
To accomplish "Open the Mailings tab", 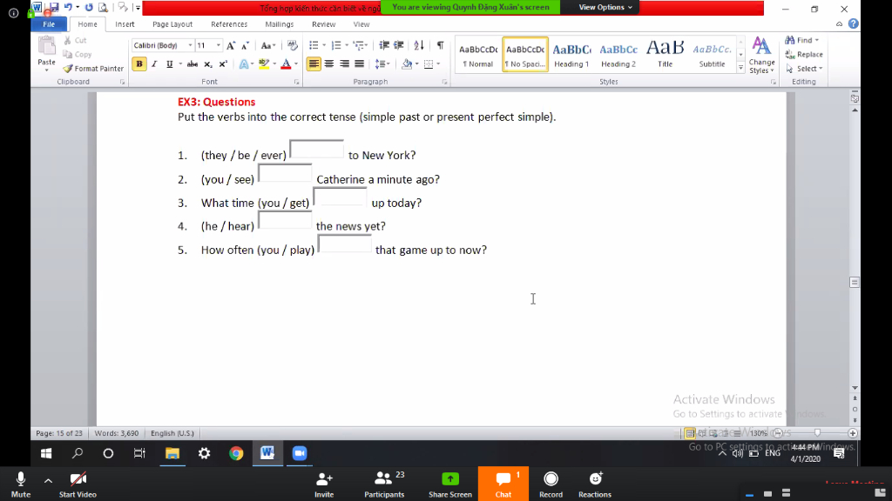I will (280, 24).
